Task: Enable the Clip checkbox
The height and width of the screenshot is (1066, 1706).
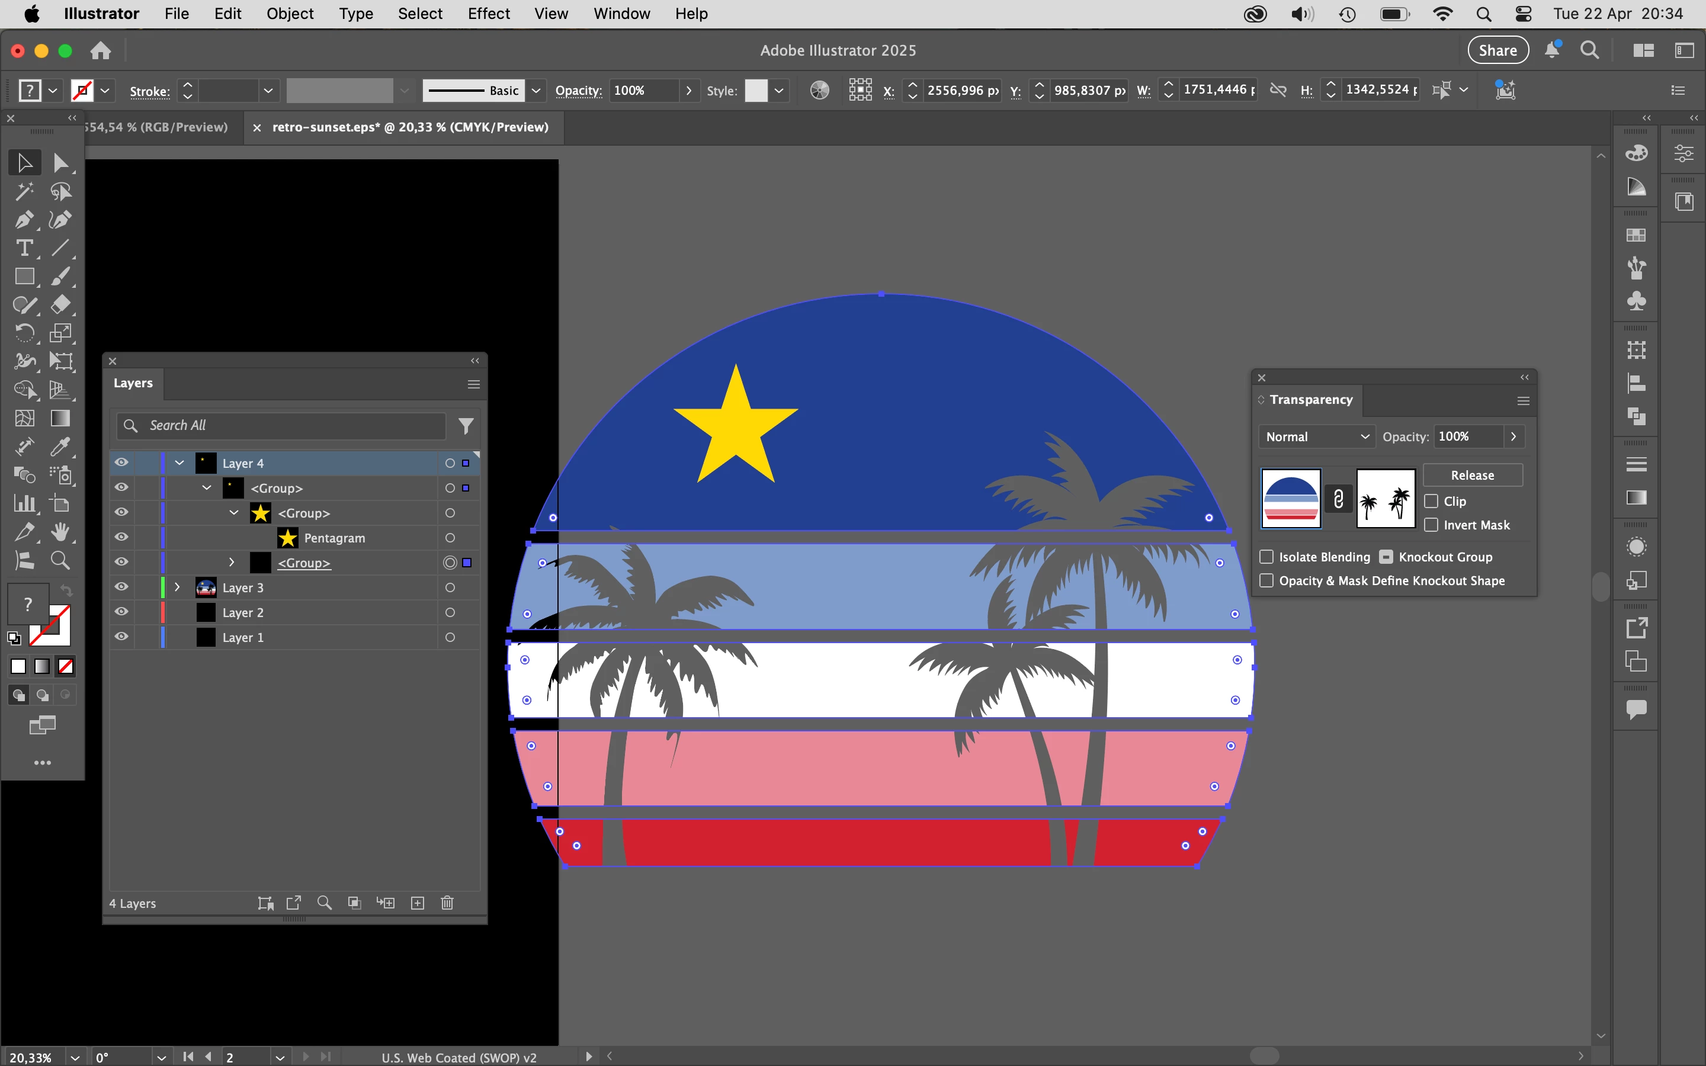Action: (x=1431, y=501)
